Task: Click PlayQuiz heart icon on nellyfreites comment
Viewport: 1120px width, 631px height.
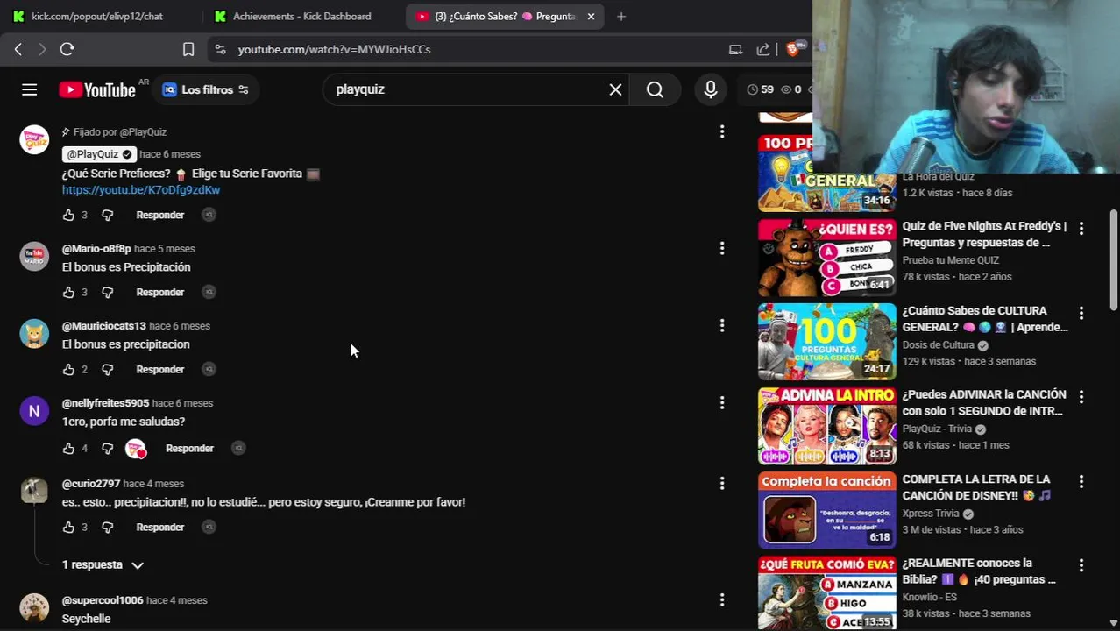Action: click(136, 449)
